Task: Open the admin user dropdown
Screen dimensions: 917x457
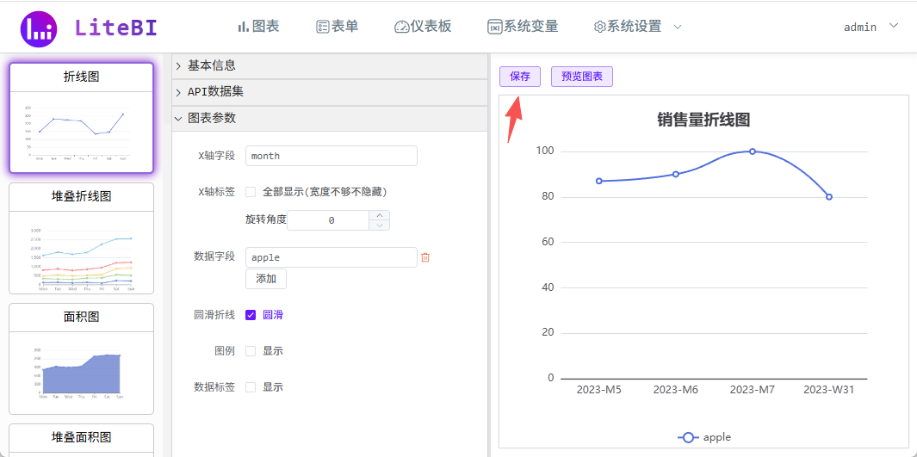Action: (870, 27)
